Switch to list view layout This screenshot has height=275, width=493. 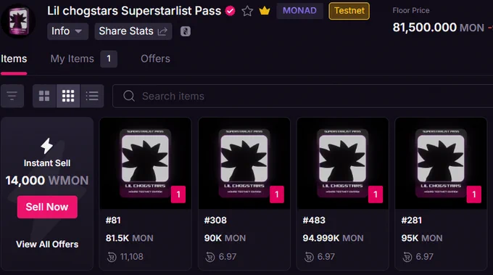pyautogui.click(x=92, y=96)
